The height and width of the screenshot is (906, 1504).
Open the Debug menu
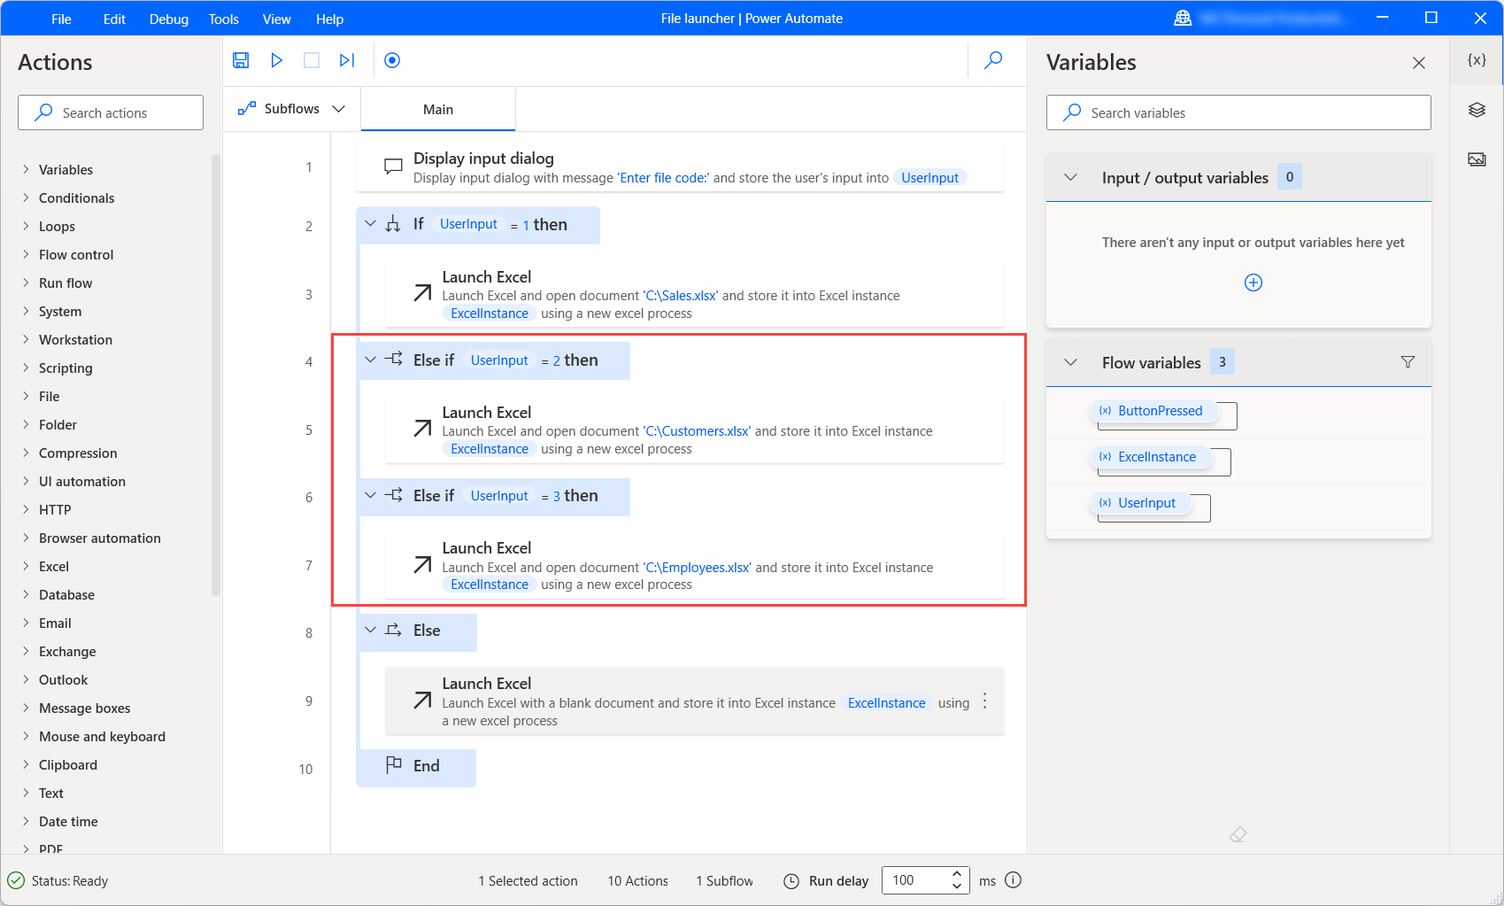[x=168, y=19]
